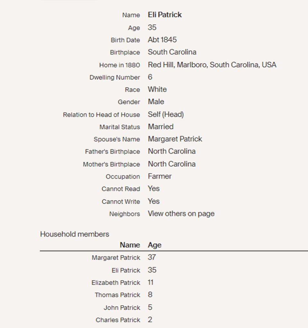Image resolution: width=308 pixels, height=328 pixels.
Task: Click the "View others on page" neighbors link
Action: pyautogui.click(x=181, y=214)
